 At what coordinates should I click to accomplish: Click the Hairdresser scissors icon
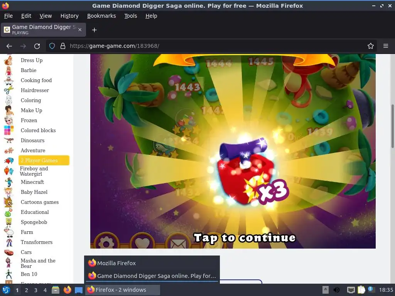9,90
